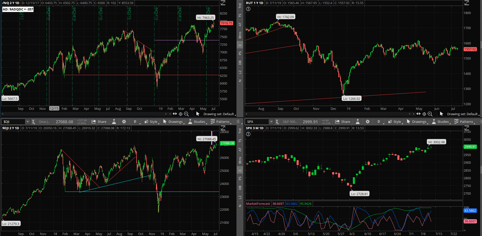Click MarketForecast study label in SPX chart

click(x=258, y=204)
